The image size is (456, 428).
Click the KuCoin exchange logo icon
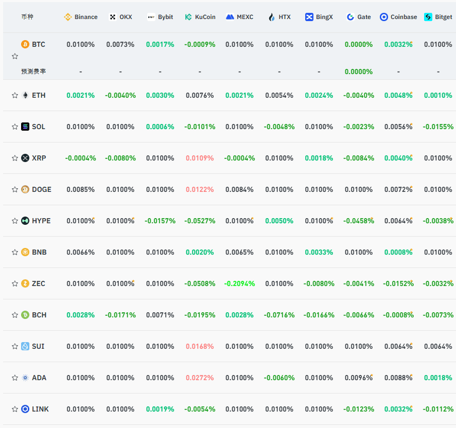pyautogui.click(x=188, y=17)
